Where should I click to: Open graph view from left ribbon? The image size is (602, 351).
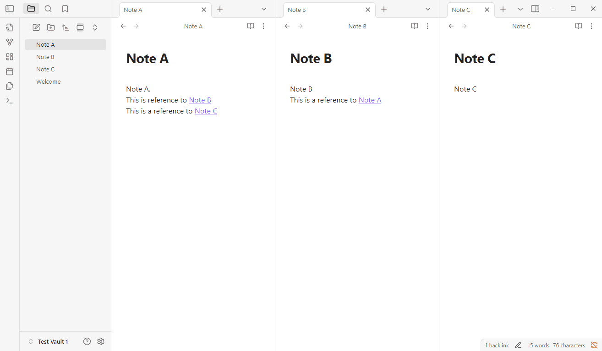tap(10, 42)
